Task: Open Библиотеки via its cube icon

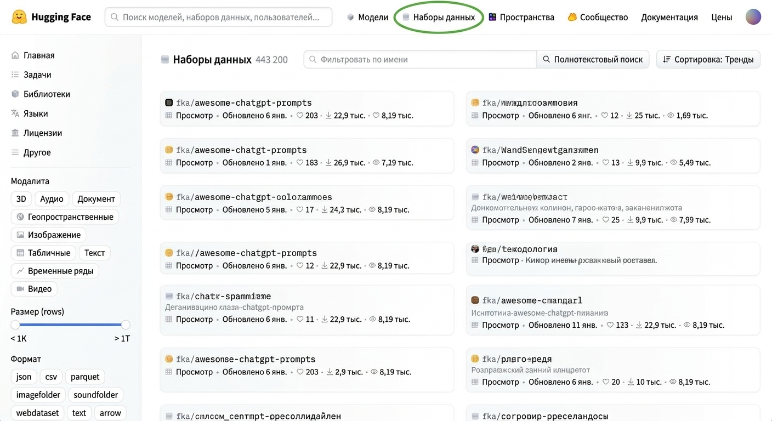Action: (15, 94)
